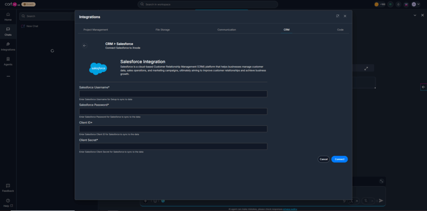Open the three-dots more menu in sidebar

8,76
